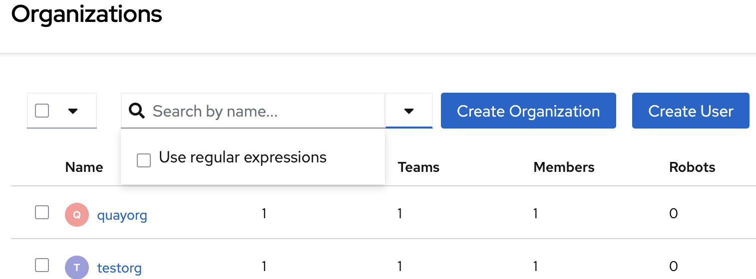Toggle the search options dropdown arrow
Image resolution: width=756 pixels, height=279 pixels.
pyautogui.click(x=409, y=111)
